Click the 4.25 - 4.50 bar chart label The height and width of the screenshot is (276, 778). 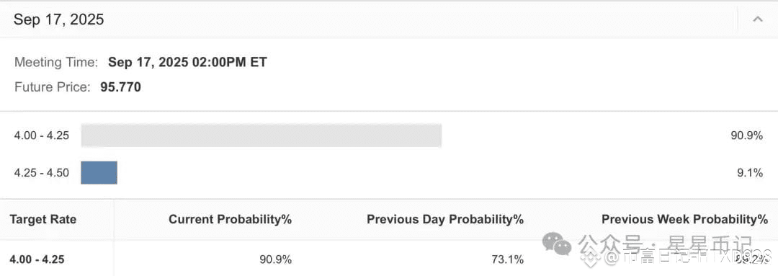[42, 173]
